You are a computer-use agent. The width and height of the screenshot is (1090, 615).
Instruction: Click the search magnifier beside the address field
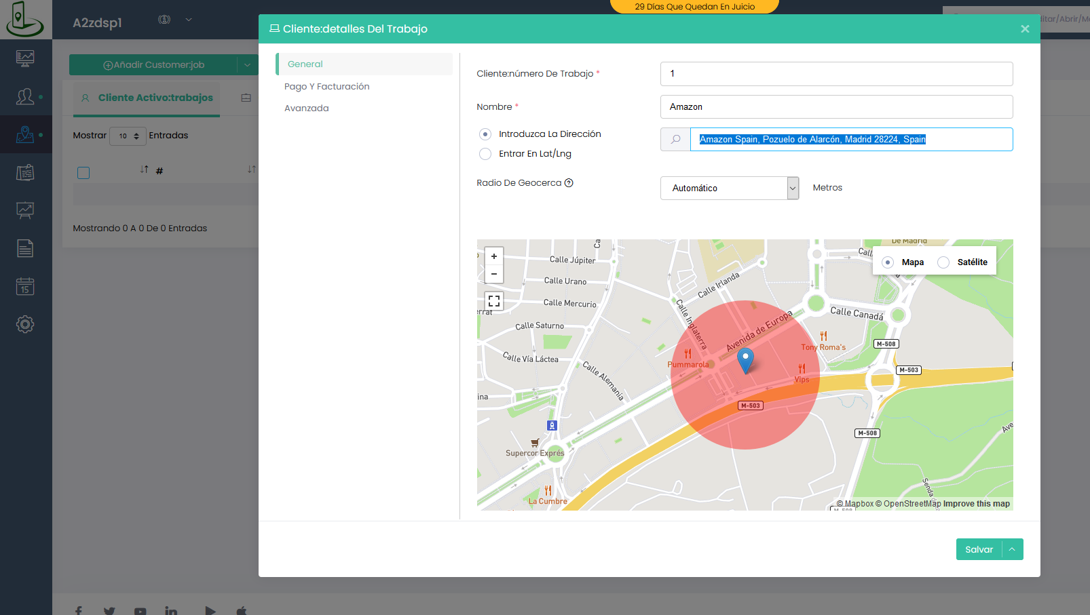tap(676, 139)
